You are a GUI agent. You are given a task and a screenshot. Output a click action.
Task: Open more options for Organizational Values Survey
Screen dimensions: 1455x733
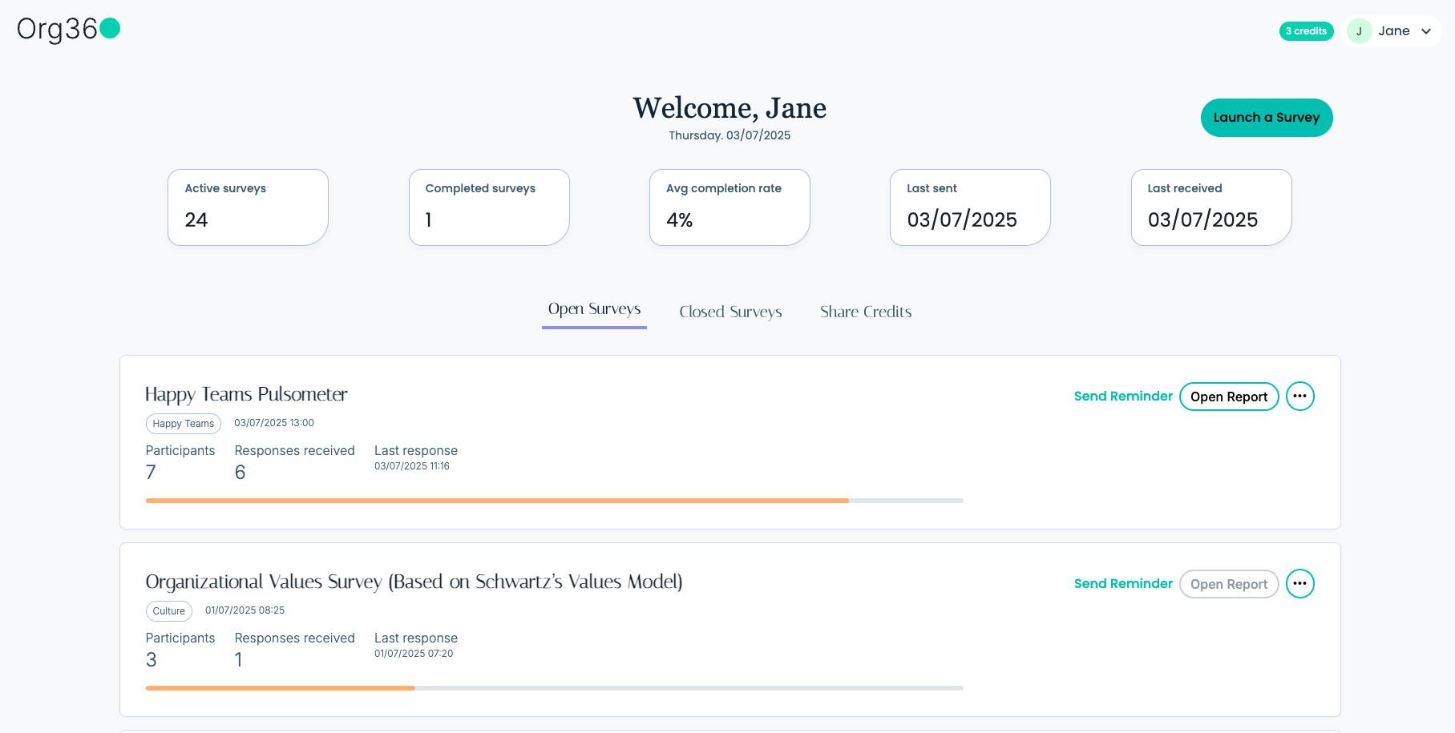(1299, 584)
